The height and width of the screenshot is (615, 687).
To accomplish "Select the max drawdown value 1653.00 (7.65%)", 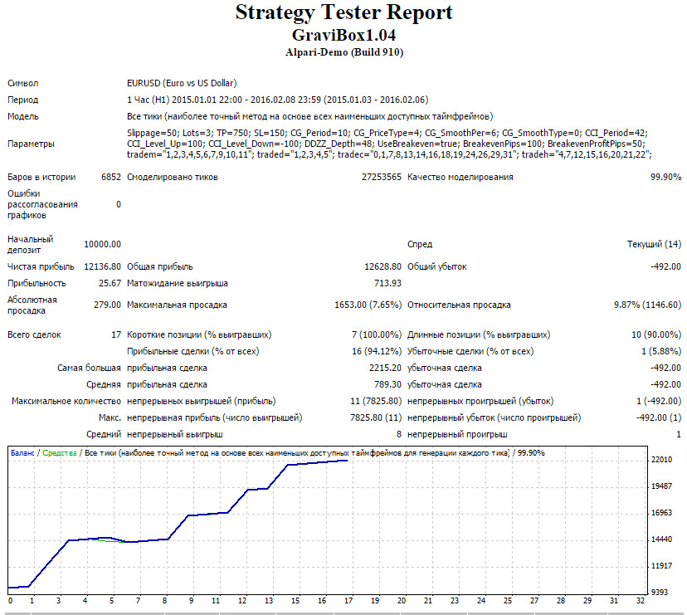I will pyautogui.click(x=368, y=305).
